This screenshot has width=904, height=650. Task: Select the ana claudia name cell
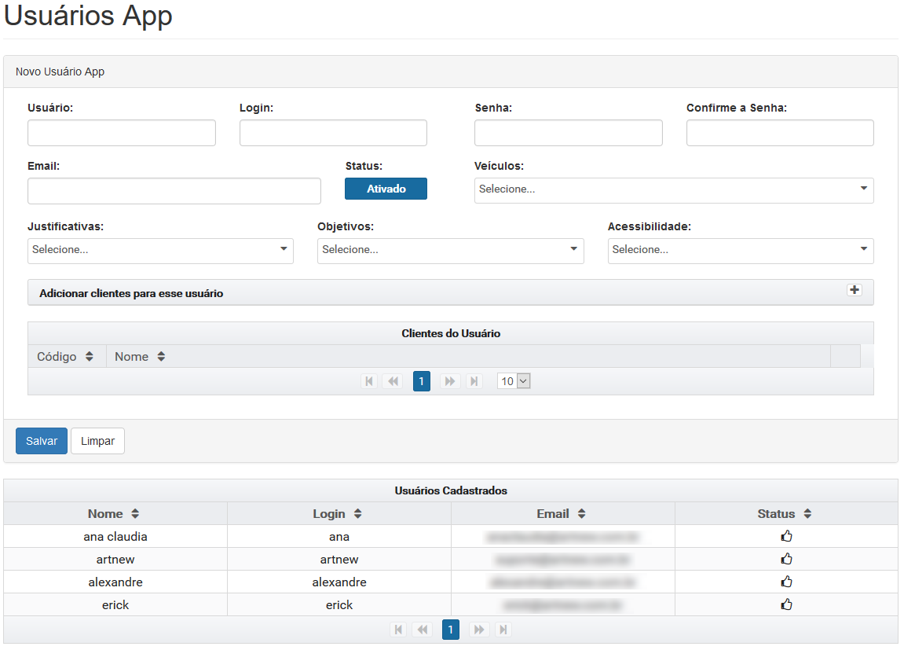tap(115, 536)
